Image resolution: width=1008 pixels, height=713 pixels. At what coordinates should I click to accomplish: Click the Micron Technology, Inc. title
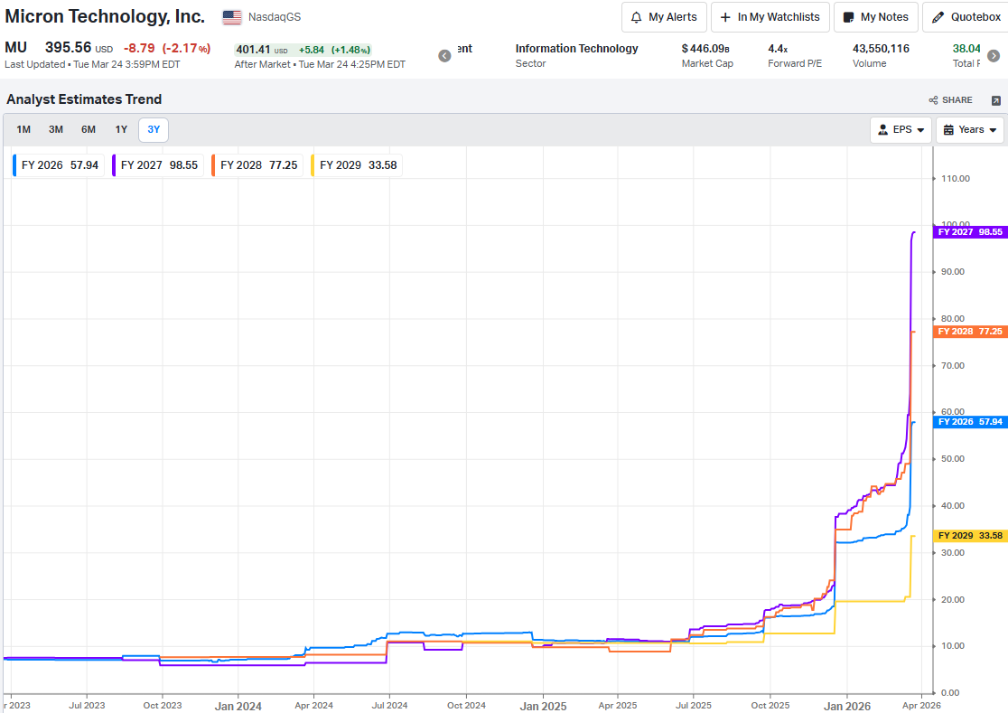click(x=105, y=16)
